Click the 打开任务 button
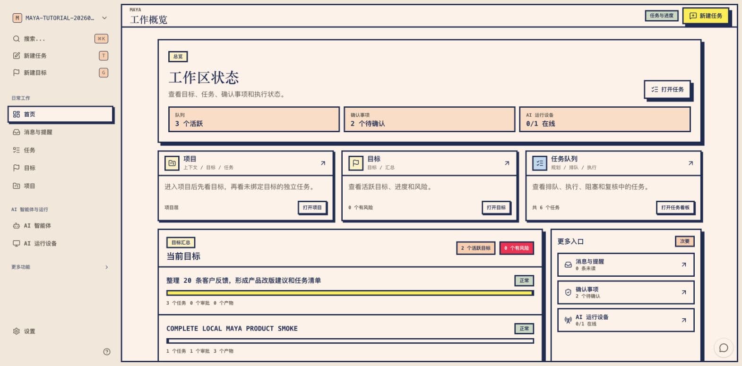742x366 pixels. point(667,89)
